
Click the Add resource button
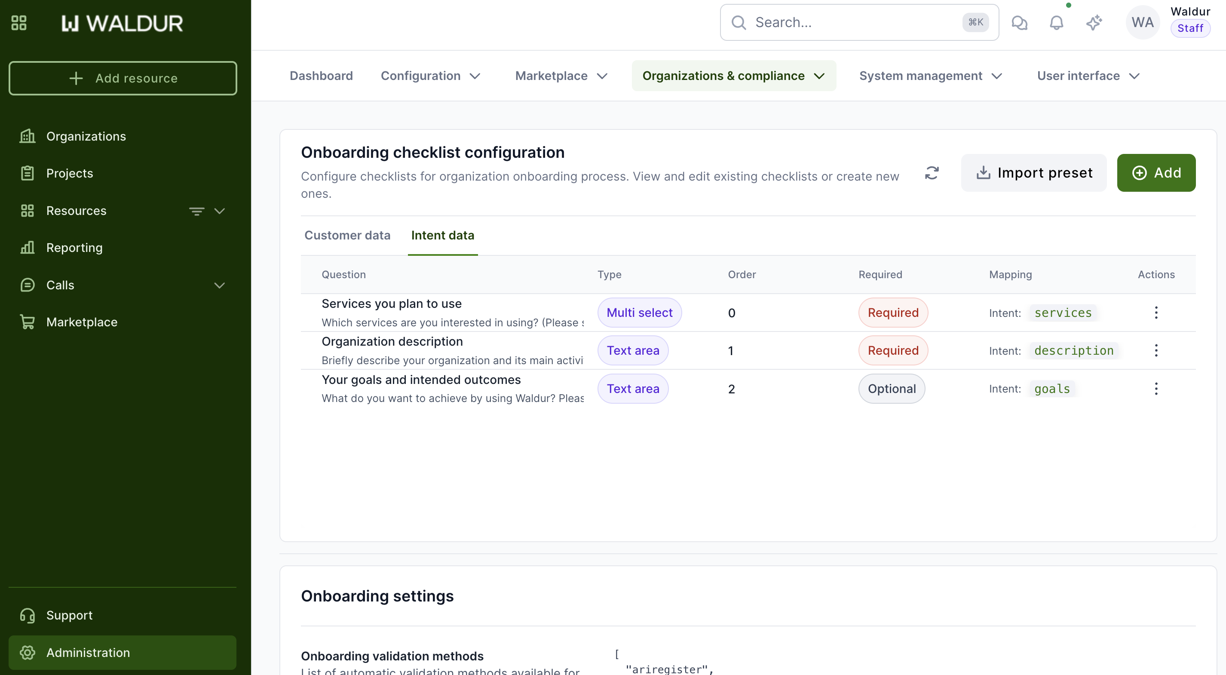click(x=123, y=78)
